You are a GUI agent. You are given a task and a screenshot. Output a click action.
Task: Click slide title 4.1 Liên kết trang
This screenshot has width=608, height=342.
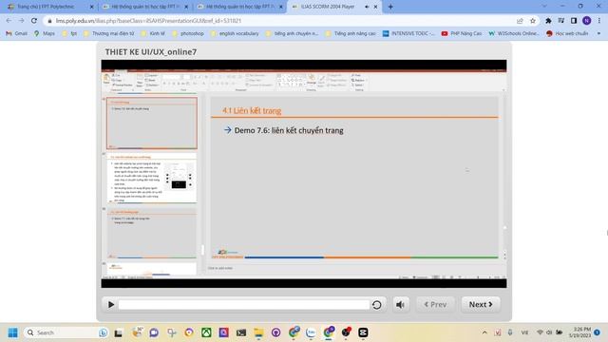252,110
